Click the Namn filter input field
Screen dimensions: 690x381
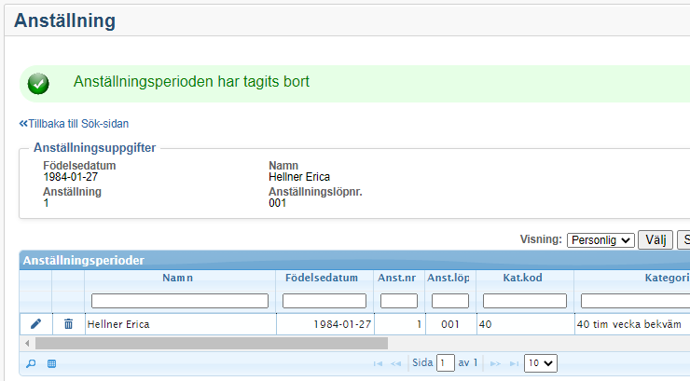coord(179,301)
